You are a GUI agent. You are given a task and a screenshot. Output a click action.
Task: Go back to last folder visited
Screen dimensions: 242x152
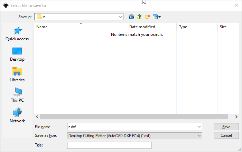pos(131,17)
